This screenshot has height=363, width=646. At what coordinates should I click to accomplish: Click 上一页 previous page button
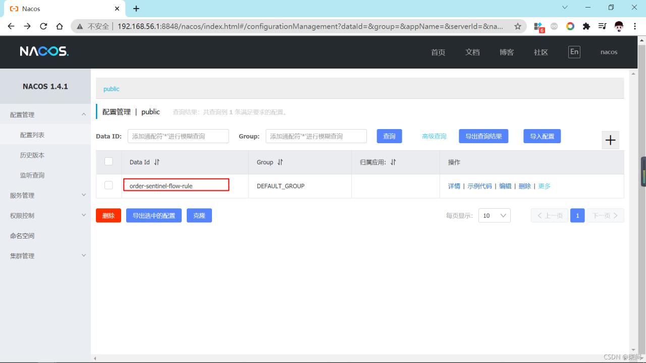pyautogui.click(x=550, y=215)
